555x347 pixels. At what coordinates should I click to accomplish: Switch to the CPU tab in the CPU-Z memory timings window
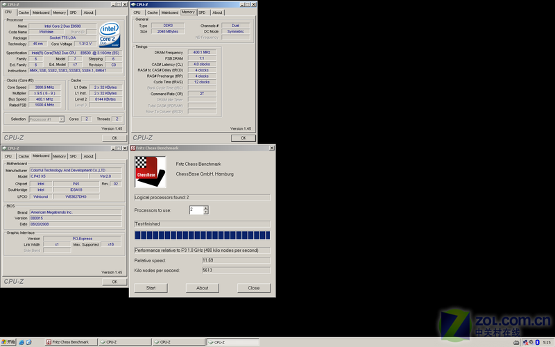click(x=137, y=12)
